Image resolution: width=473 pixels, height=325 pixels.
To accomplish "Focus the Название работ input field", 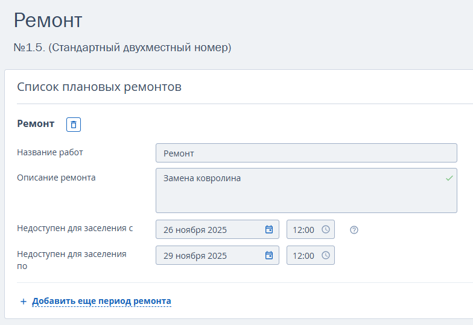I will pos(306,153).
